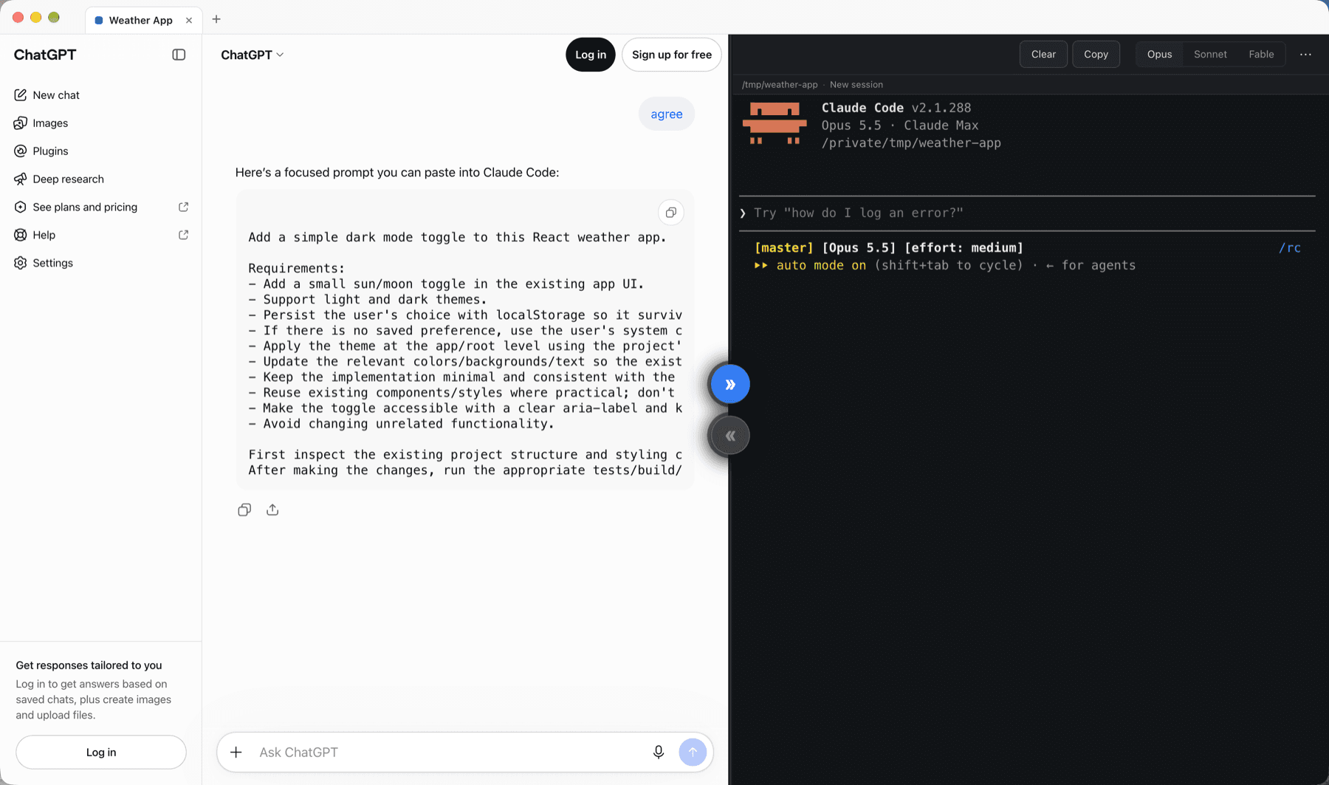Switch to the Sonnet model option
The height and width of the screenshot is (785, 1329).
(1210, 55)
